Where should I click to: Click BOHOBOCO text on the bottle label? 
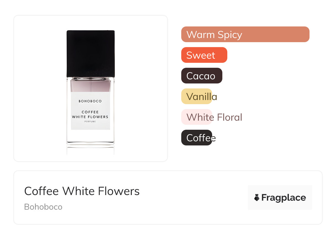(x=90, y=101)
